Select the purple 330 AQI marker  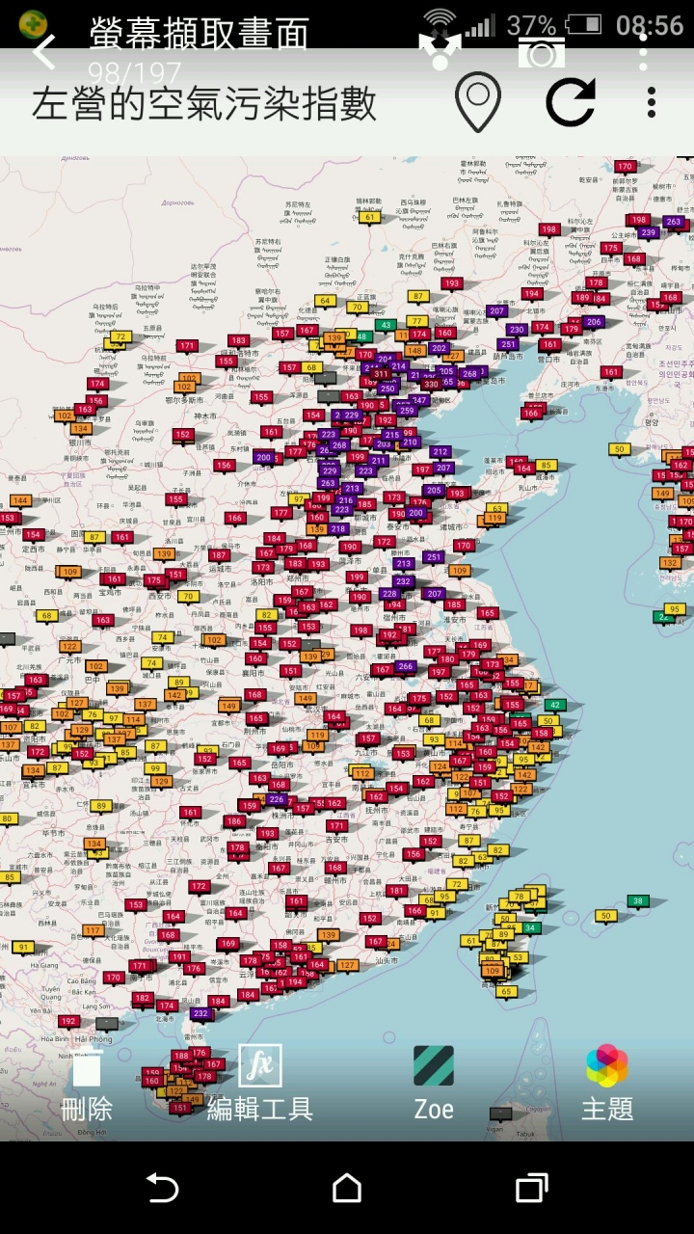[x=431, y=384]
